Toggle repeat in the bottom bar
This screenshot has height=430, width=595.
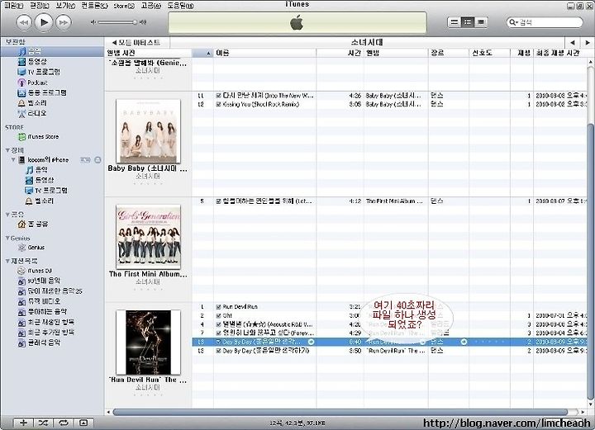point(64,423)
